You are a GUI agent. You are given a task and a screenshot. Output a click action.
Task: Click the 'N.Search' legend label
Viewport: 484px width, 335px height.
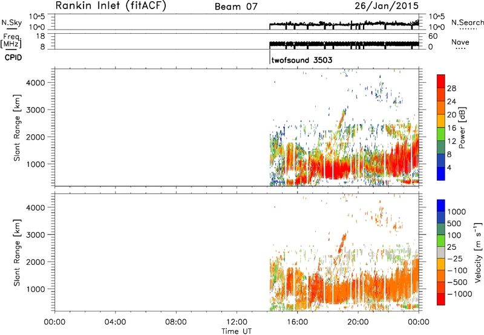(x=467, y=22)
